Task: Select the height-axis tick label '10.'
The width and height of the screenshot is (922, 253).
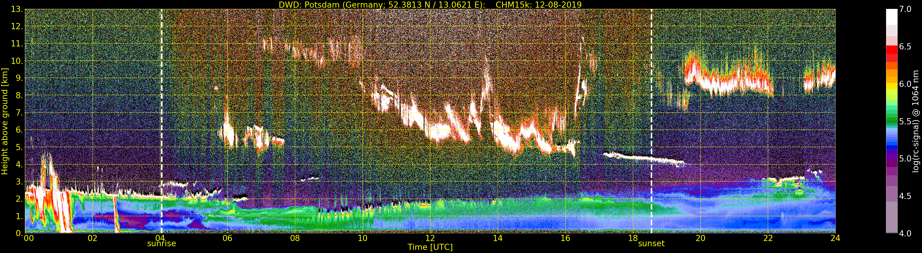Action: [17, 61]
